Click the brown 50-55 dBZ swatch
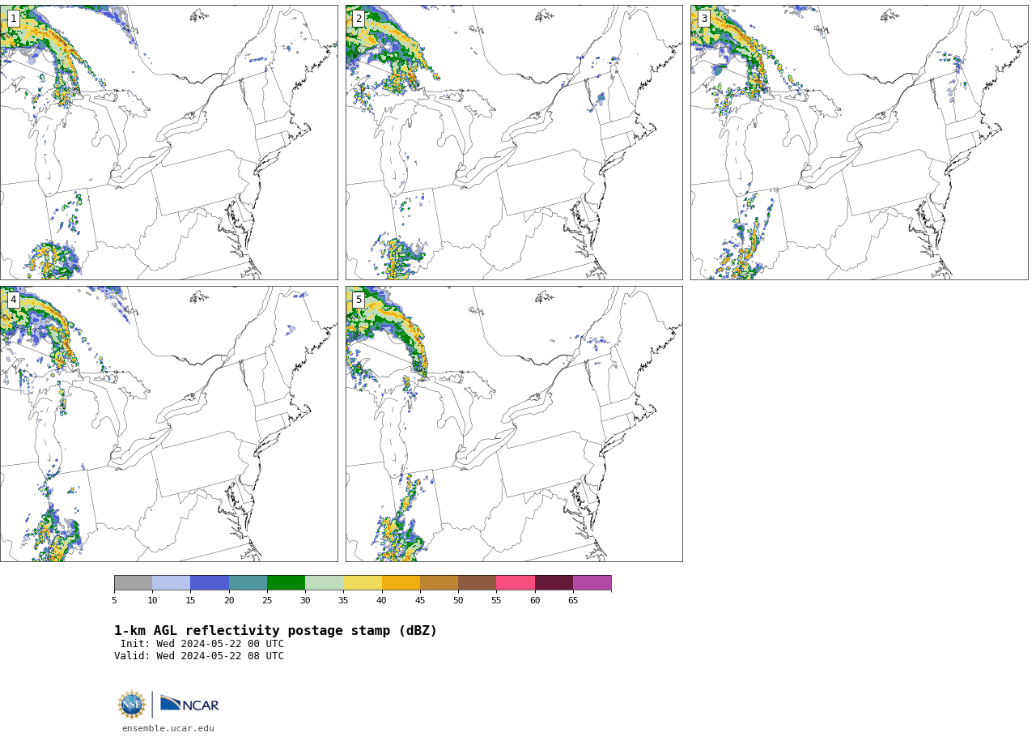 (478, 583)
